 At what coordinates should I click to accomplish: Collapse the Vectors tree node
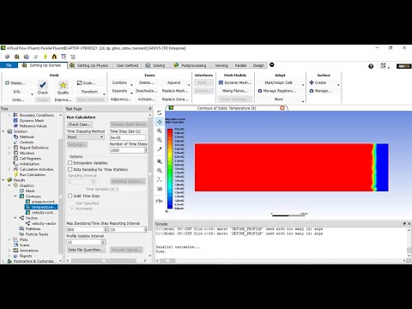(x=15, y=218)
